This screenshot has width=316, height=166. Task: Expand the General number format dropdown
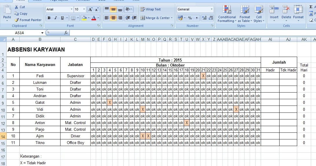[x=212, y=10]
